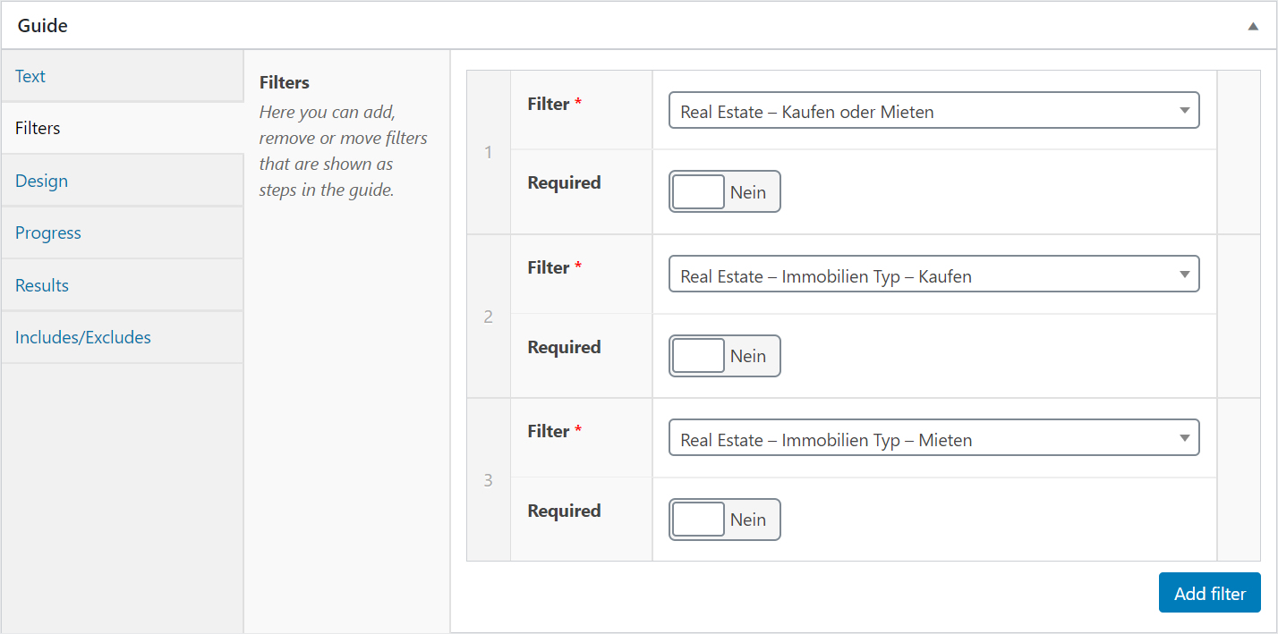Open the Progress tab
The image size is (1278, 634).
click(122, 232)
